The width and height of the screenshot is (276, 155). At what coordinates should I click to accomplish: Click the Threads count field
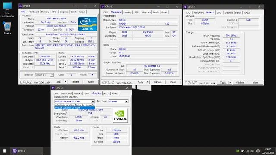click(92, 75)
